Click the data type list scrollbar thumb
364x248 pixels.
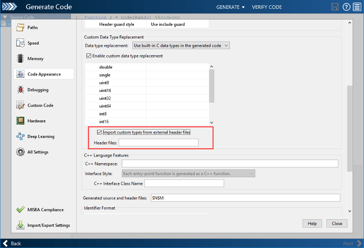(212, 86)
